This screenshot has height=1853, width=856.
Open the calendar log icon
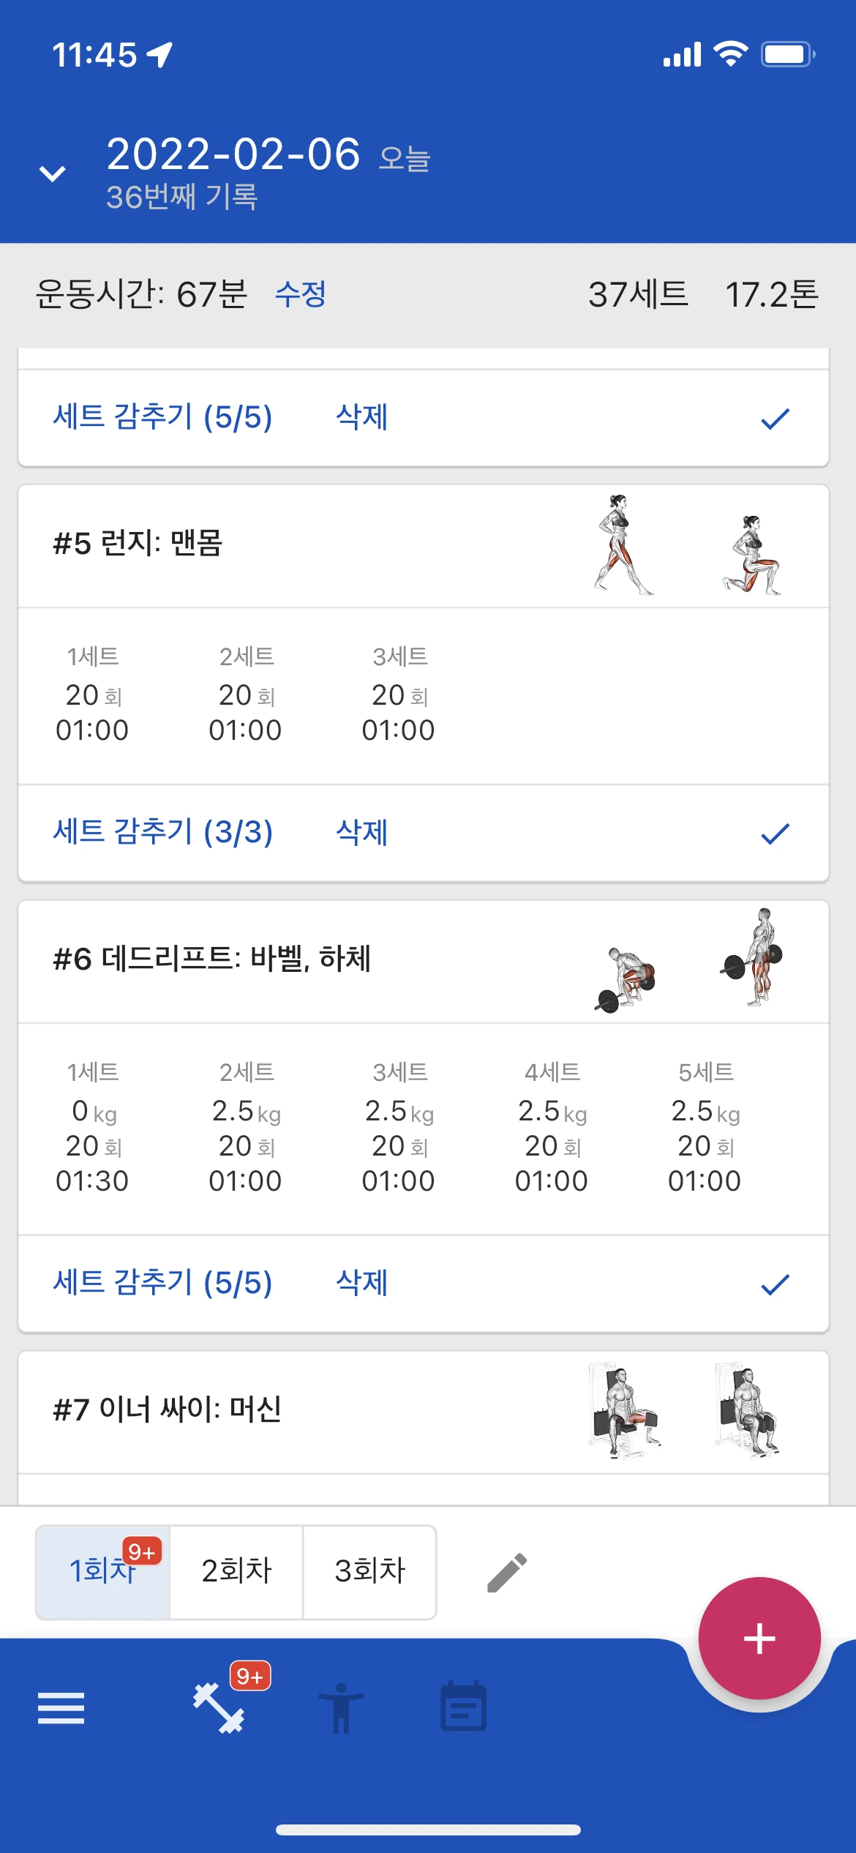(x=463, y=1707)
